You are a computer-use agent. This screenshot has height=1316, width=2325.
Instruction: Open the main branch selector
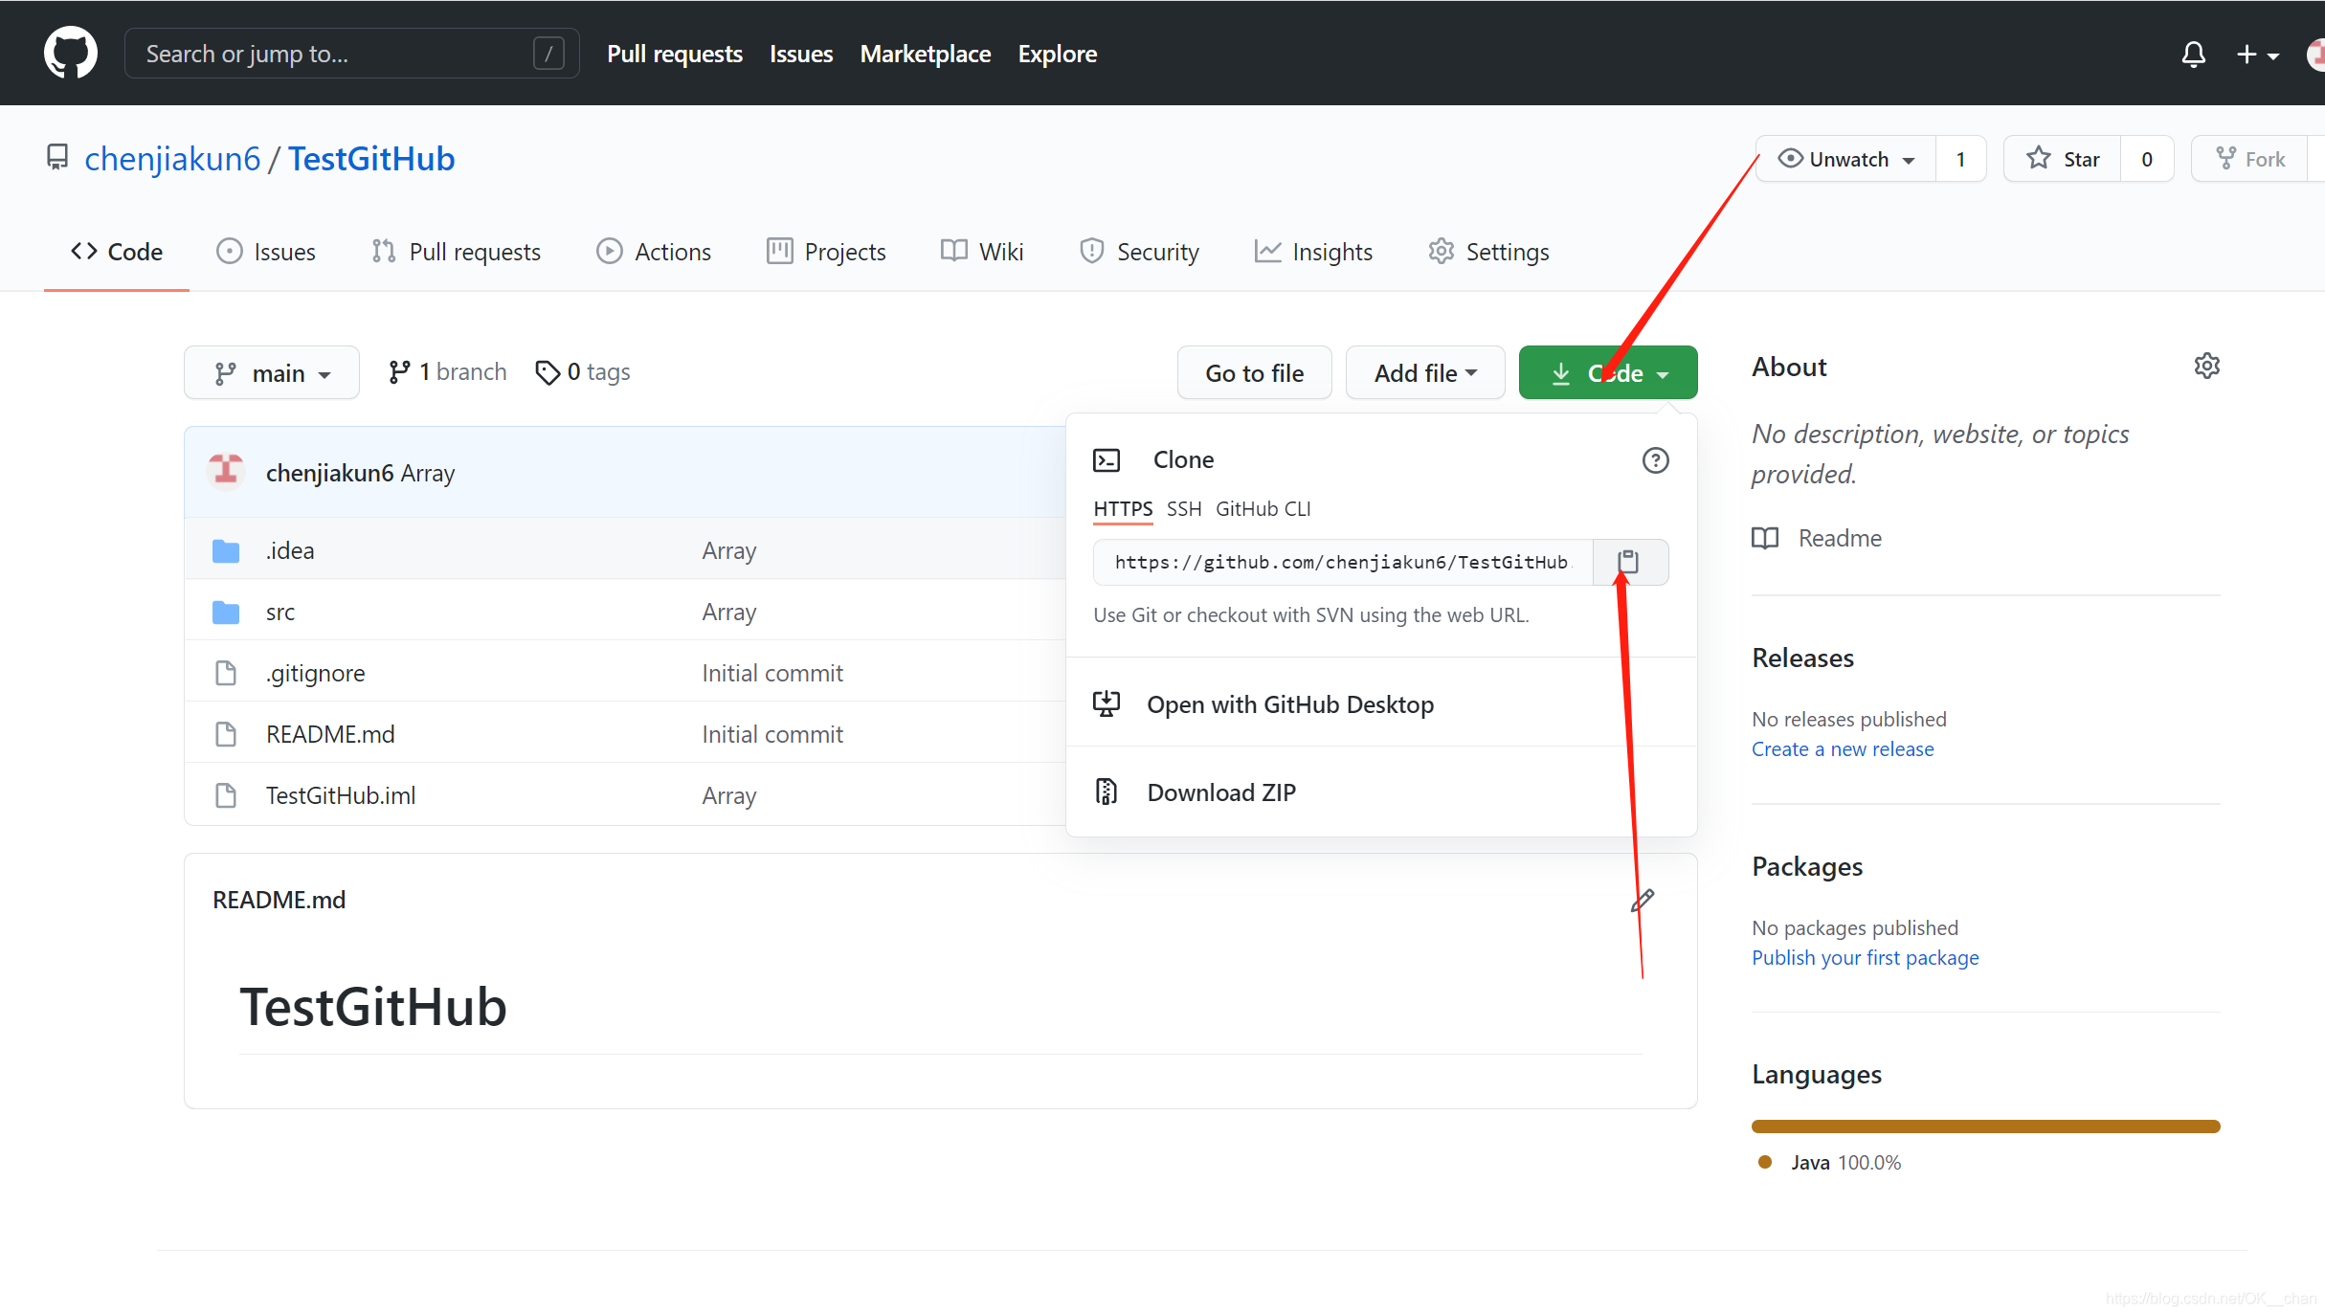pos(272,373)
